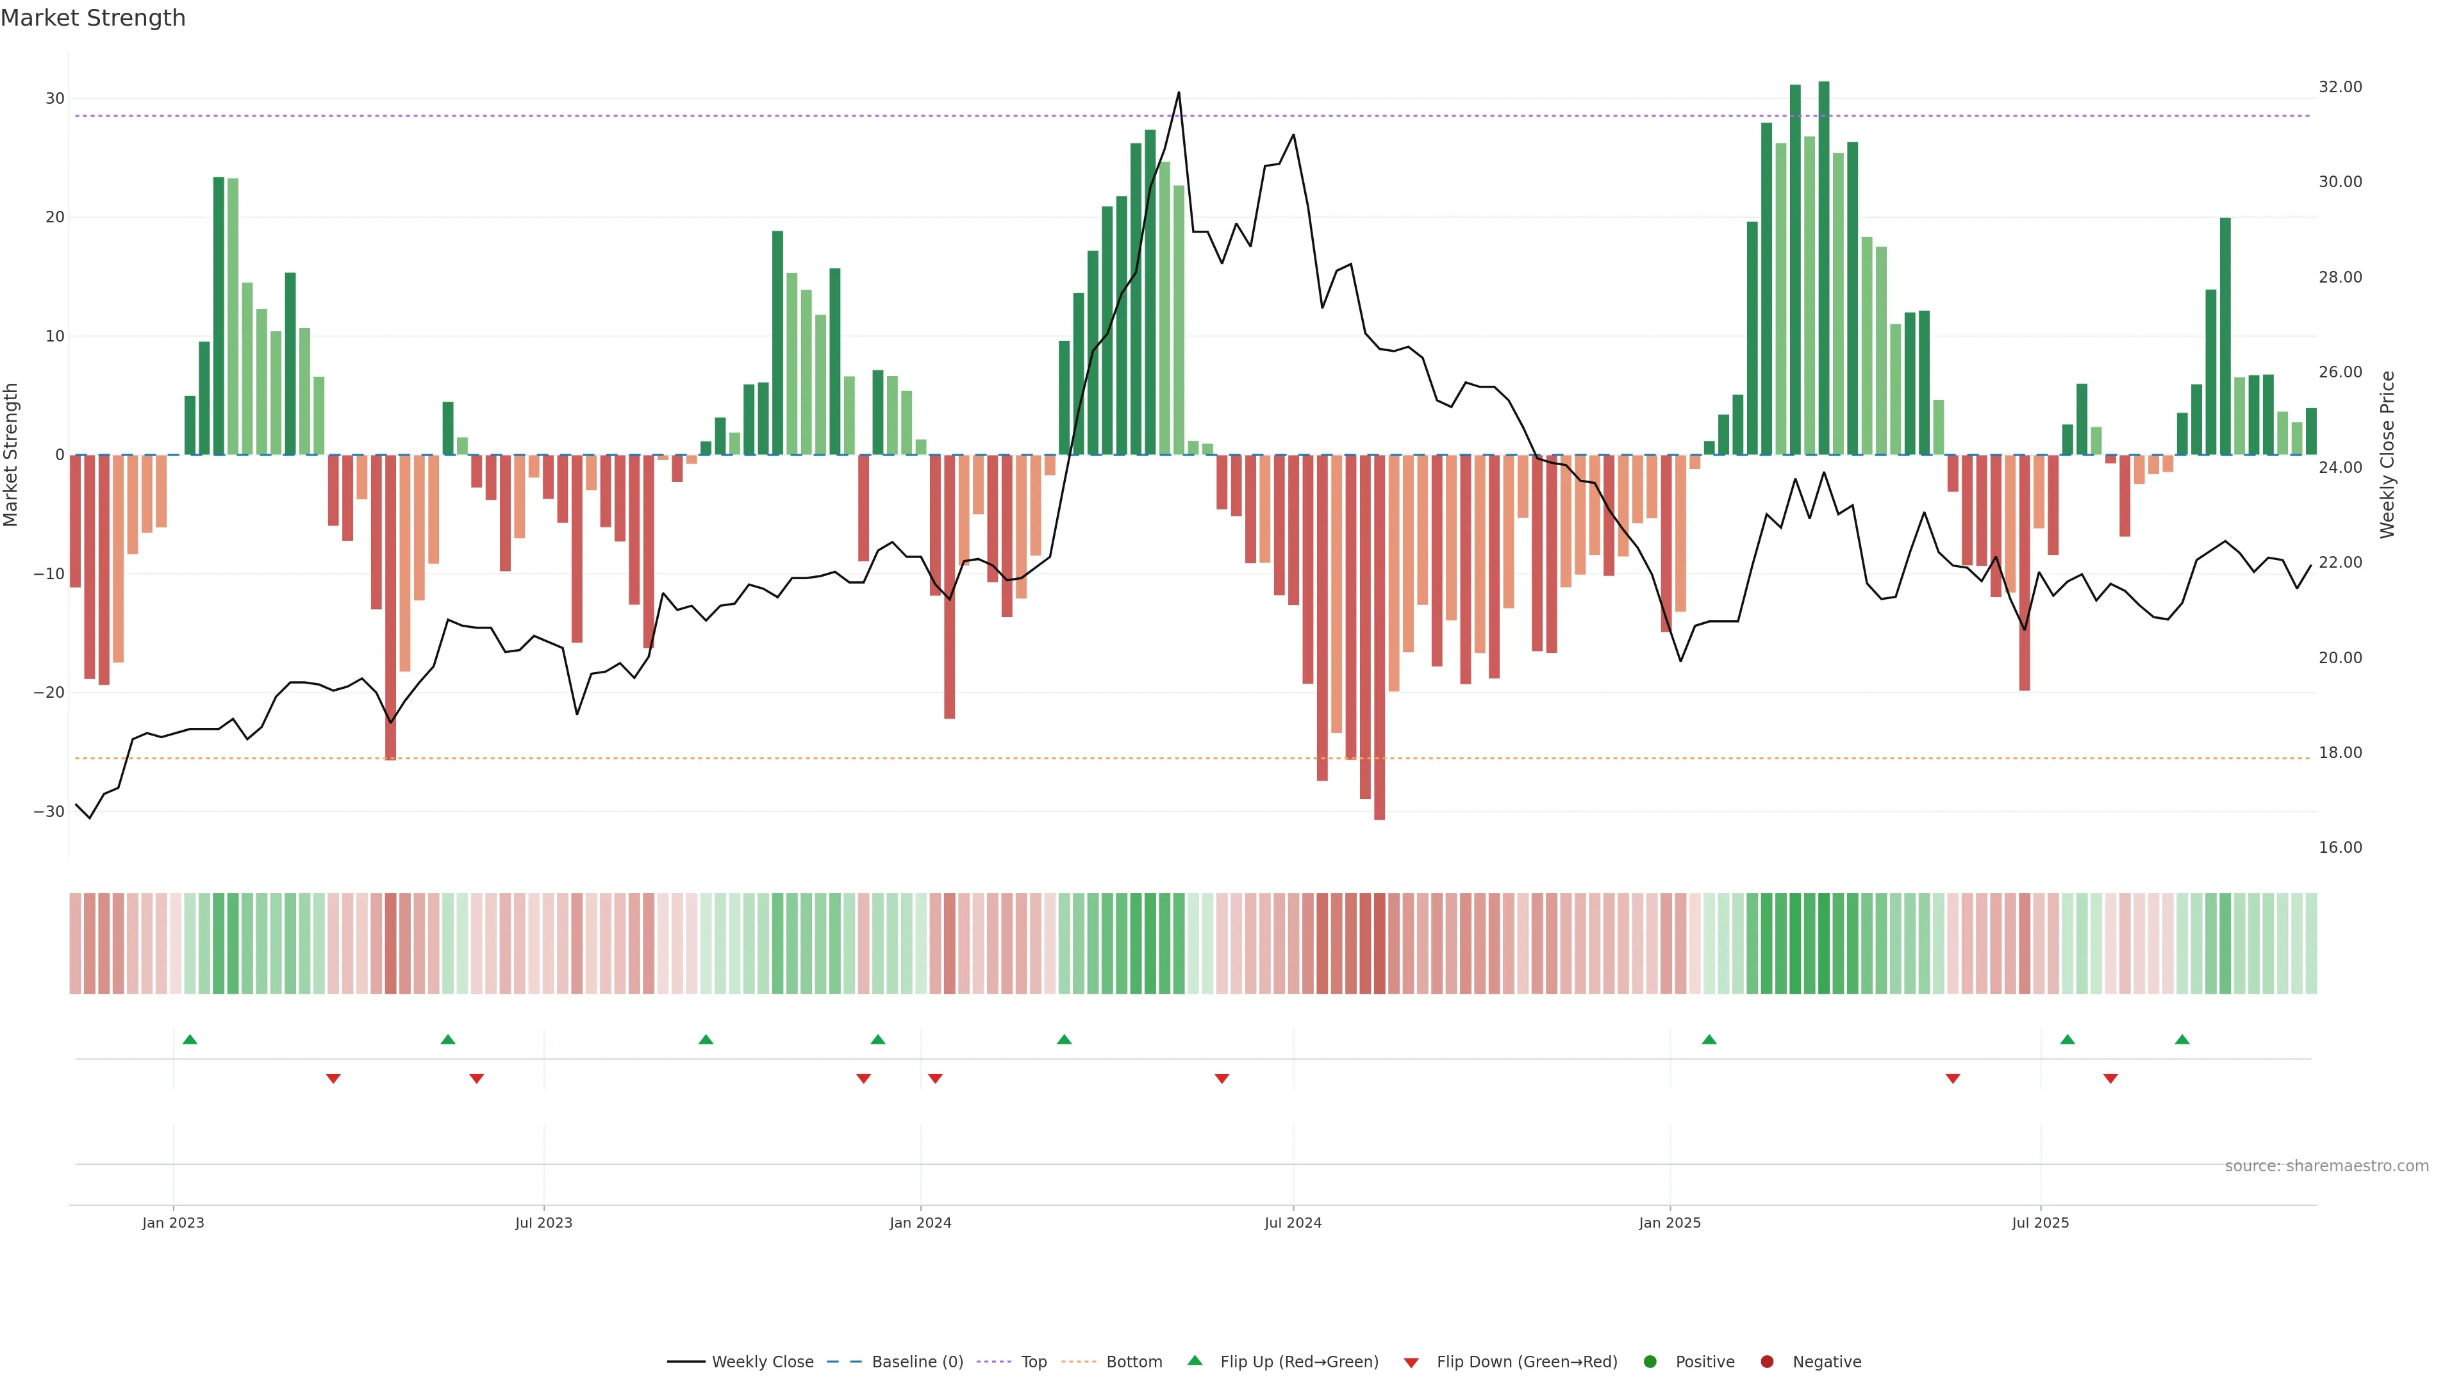Click the first green flip-up marker near Jan 2023
The image size is (2461, 1384).
(x=190, y=1039)
